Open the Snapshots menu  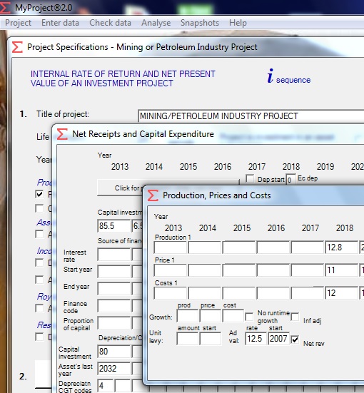(x=200, y=23)
